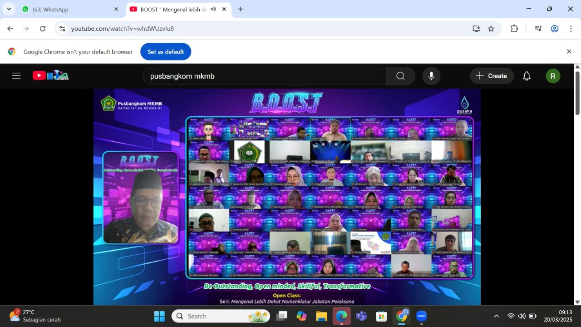Viewport: 581px width, 327px height.
Task: Open Chrome Extensions puzzle icon
Action: [514, 29]
